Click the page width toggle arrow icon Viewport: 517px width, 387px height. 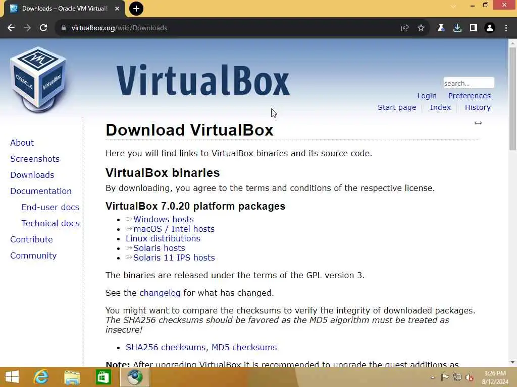pos(478,123)
